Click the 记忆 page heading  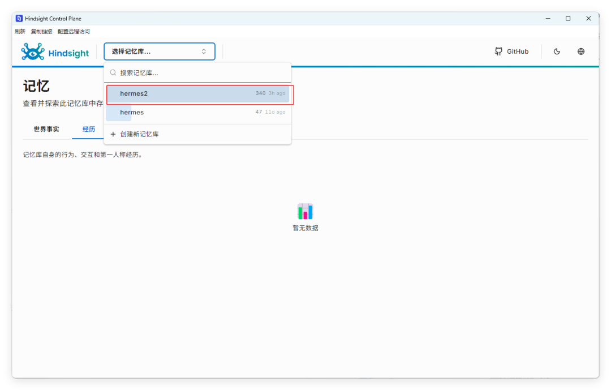pos(36,86)
